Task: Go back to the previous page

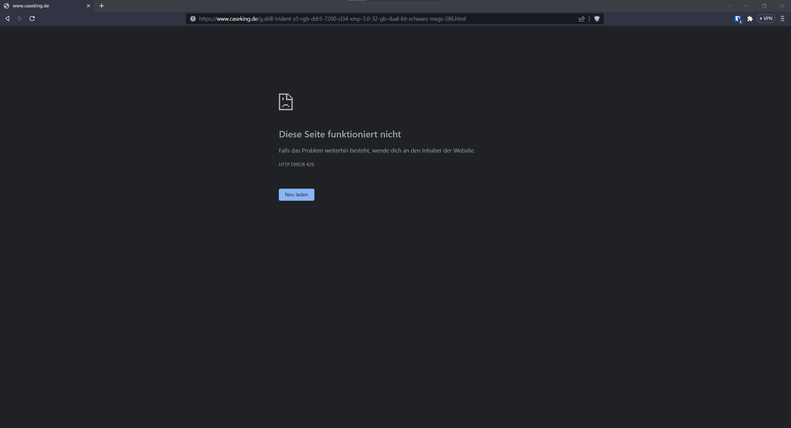Action: point(7,19)
